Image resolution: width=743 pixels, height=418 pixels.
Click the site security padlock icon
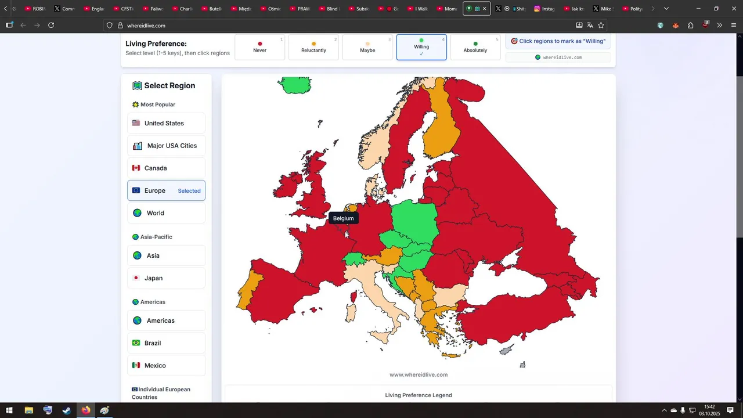tap(120, 26)
